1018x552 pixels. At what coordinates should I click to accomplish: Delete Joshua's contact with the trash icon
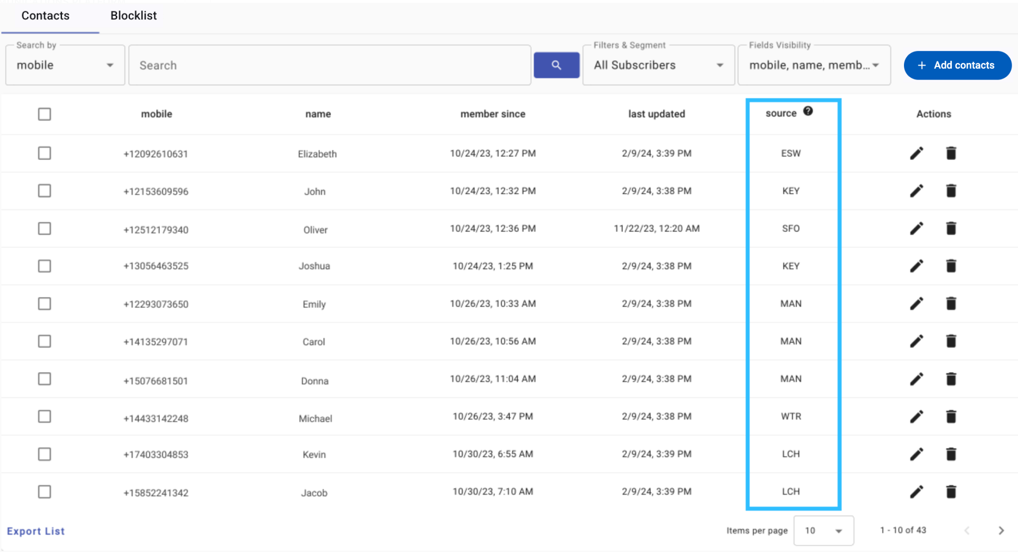tap(951, 266)
